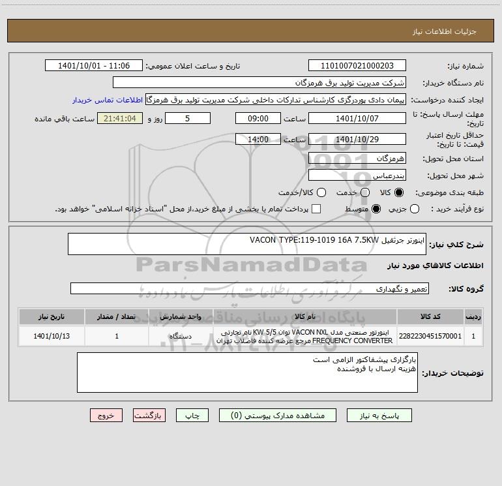Screen dimensions: 502x486
Task: Click the تاریخ نیاز column header
Action: pos(52,317)
